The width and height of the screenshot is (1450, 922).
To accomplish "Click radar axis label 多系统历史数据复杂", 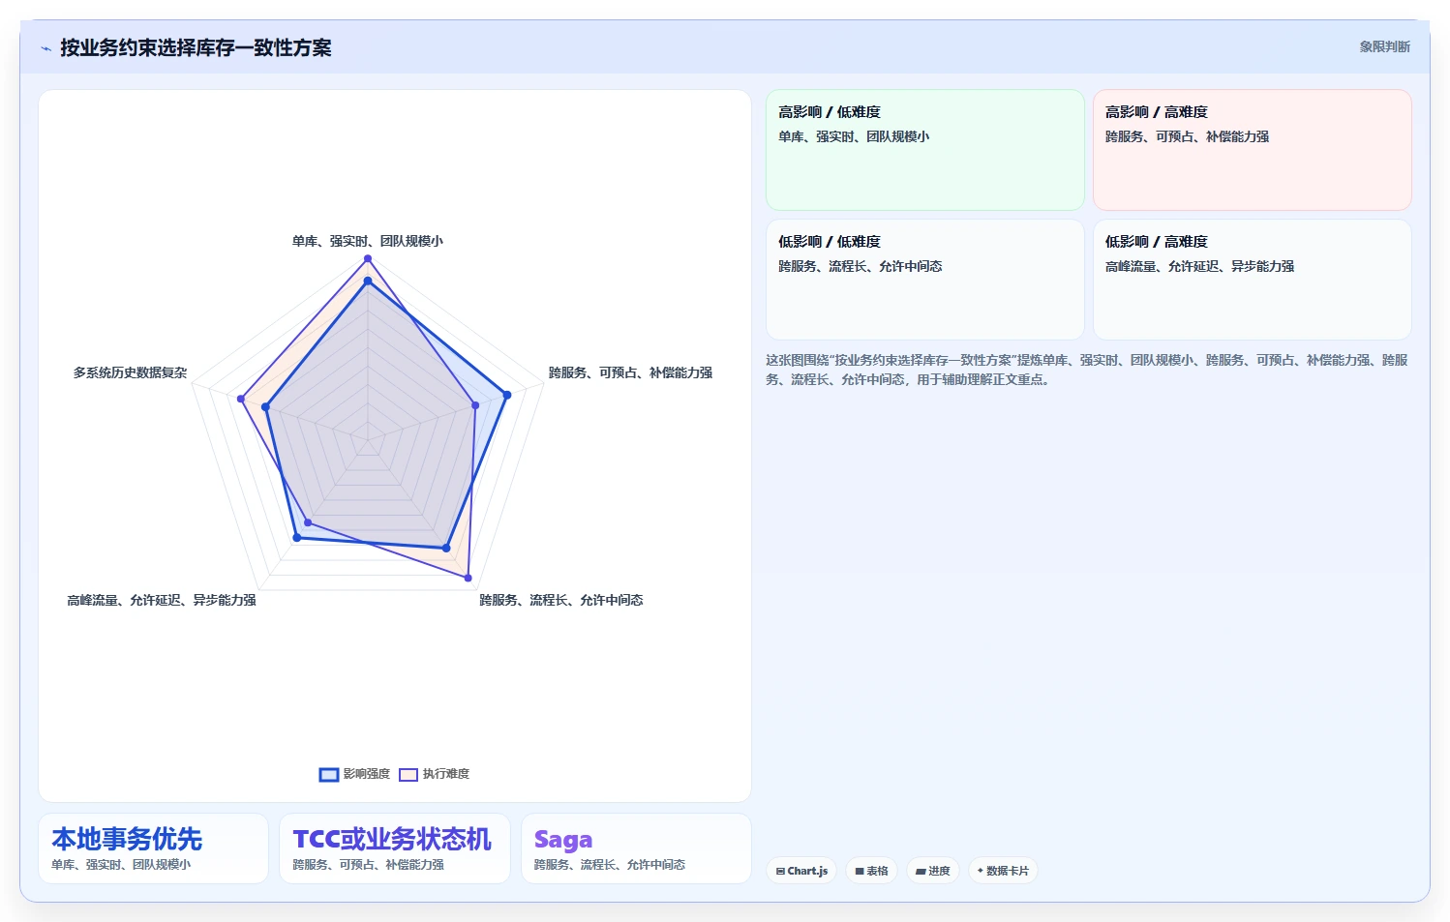I will 131,372.
